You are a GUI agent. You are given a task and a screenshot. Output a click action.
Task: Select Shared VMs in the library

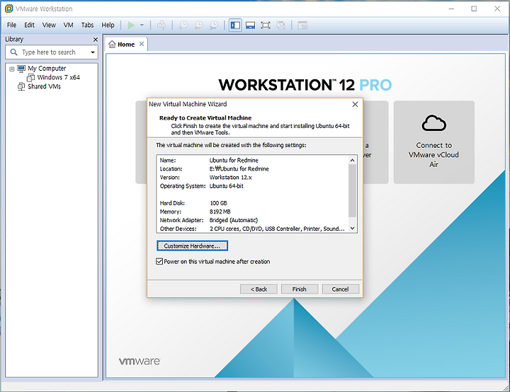(x=44, y=86)
